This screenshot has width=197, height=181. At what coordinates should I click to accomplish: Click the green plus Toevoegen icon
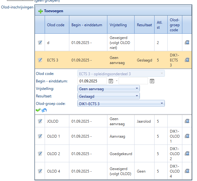click(41, 11)
